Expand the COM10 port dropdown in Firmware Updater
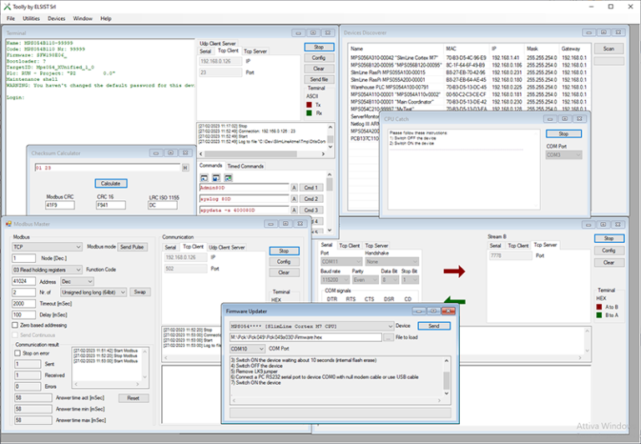Screen dimensions: 641x444 click(x=249, y=348)
